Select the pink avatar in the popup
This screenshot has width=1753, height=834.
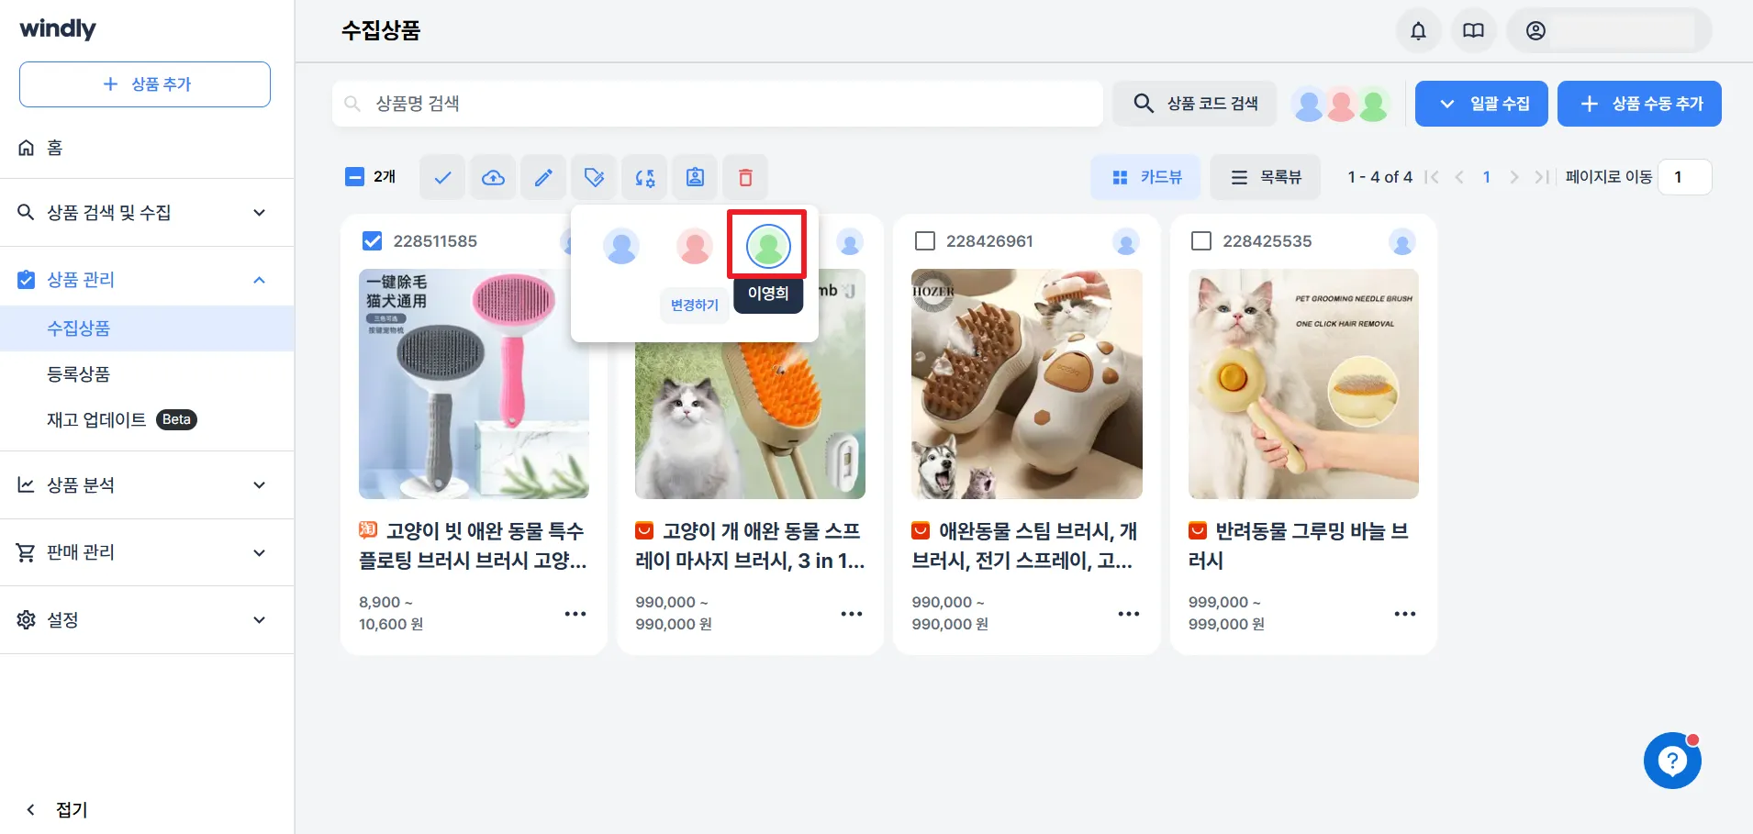pos(695,246)
